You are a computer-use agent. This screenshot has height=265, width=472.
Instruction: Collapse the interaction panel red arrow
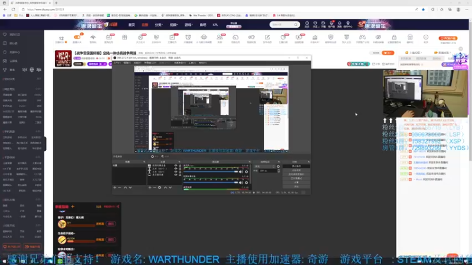click(118, 207)
